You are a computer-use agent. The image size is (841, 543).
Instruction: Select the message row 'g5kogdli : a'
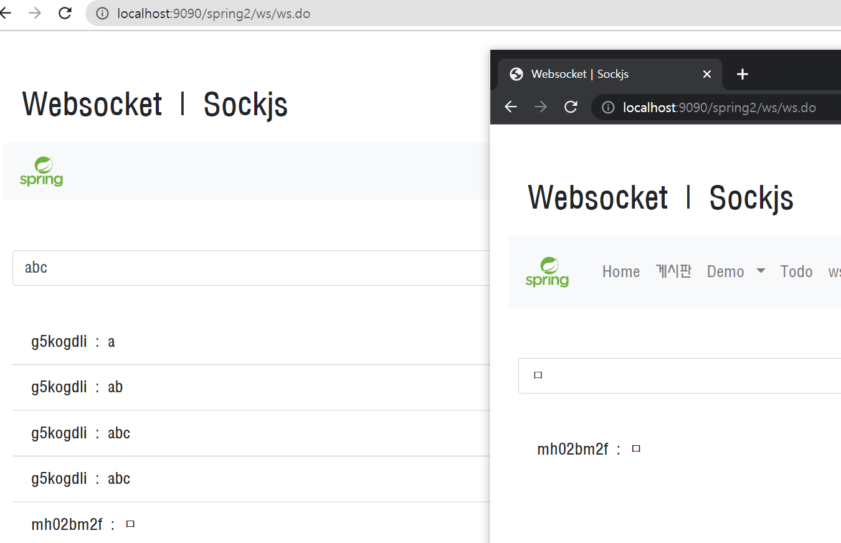pyautogui.click(x=252, y=342)
